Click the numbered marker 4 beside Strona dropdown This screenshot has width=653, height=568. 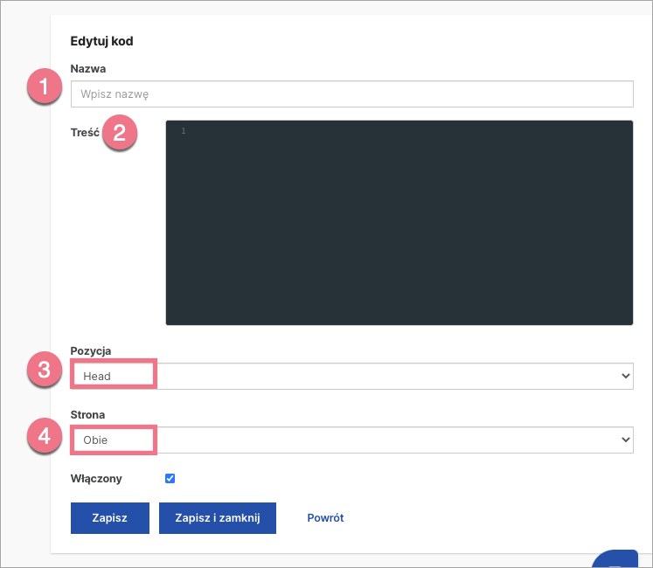coord(45,435)
